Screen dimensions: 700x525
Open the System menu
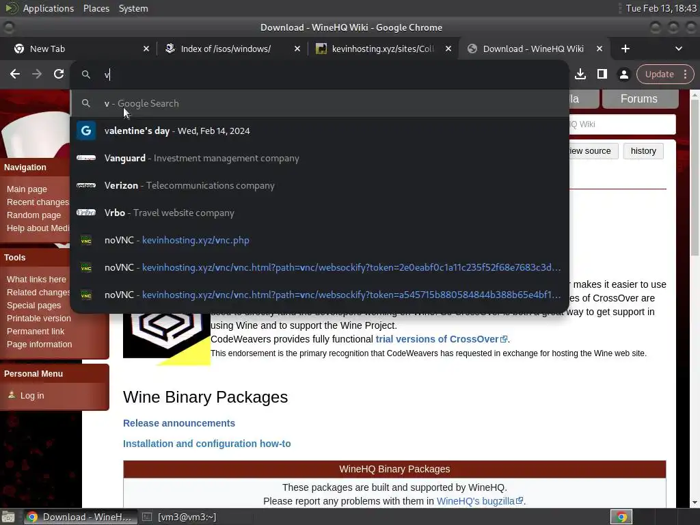133,8
